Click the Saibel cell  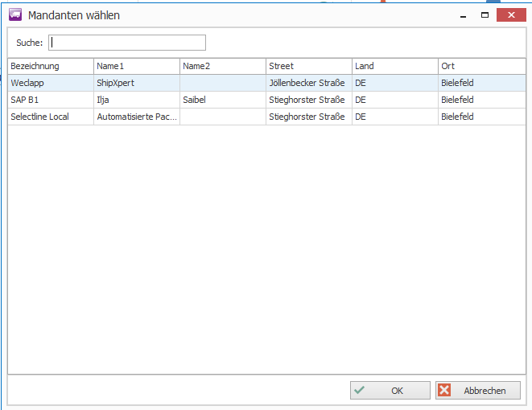[x=223, y=100]
